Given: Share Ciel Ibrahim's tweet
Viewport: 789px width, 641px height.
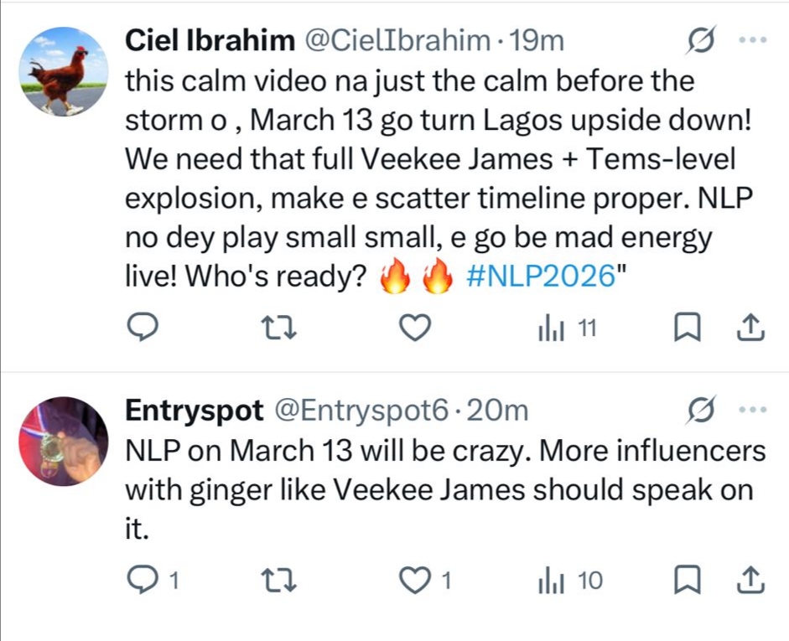Looking at the screenshot, I should (749, 329).
